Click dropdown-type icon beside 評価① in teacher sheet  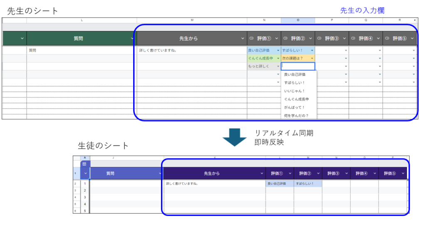pyautogui.click(x=252, y=39)
